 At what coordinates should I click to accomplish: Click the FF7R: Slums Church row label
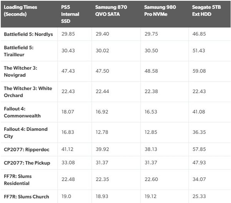coord(26,197)
